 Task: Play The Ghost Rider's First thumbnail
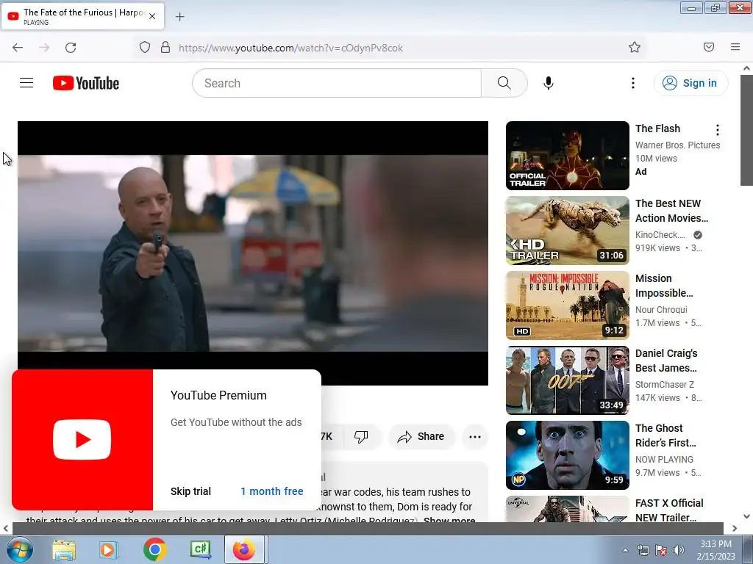coord(567,455)
